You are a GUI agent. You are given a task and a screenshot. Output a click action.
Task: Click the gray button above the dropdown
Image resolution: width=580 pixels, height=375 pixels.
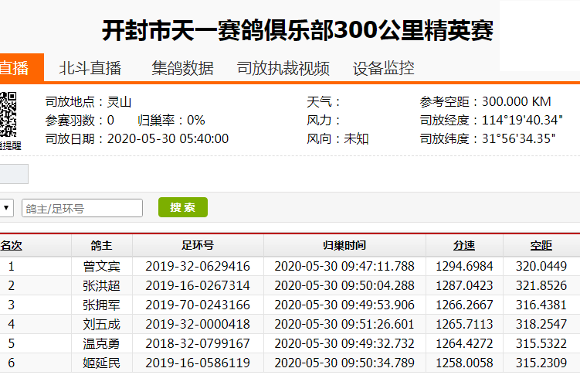coord(14,174)
